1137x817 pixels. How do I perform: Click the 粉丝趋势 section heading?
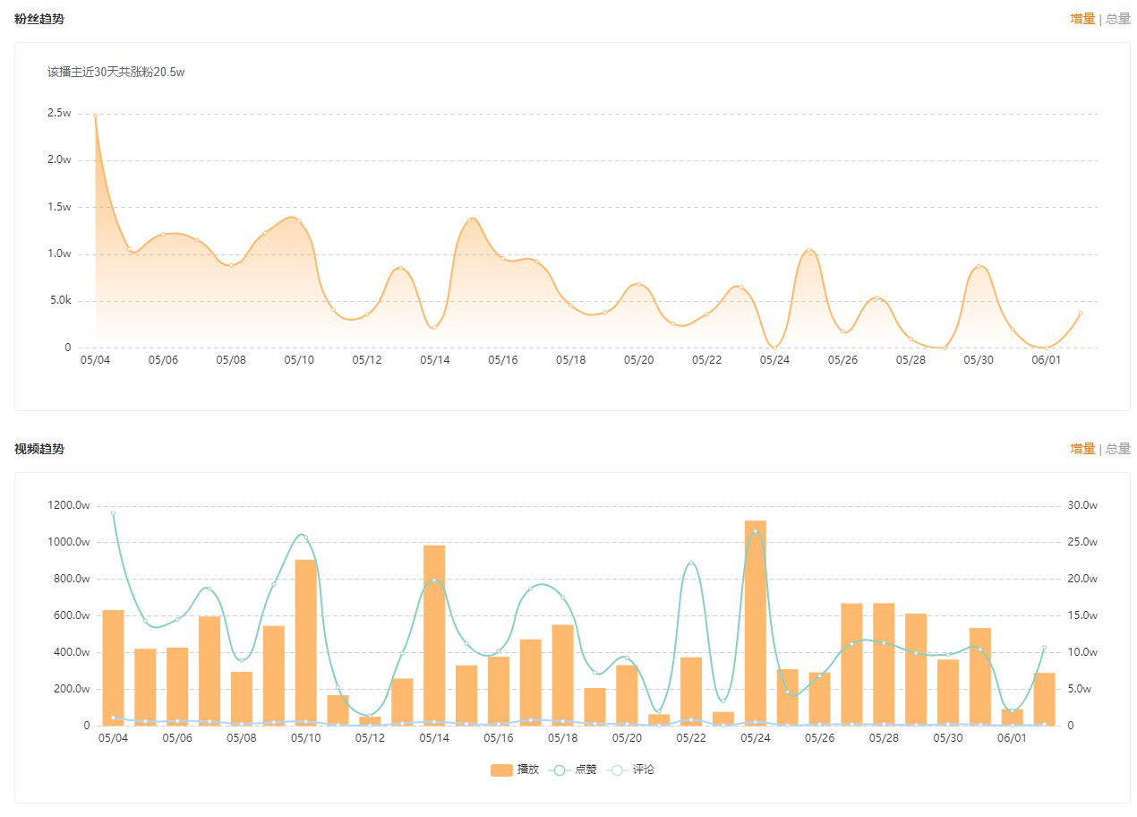(39, 19)
